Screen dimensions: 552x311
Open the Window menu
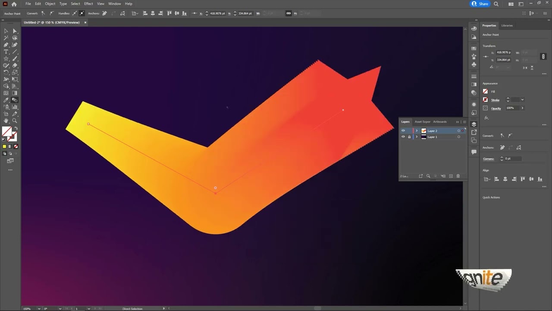tap(114, 3)
